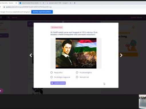The height and width of the screenshot is (109, 146).
Task: Open the Quizizz library dropdown
Action: coord(138,17)
